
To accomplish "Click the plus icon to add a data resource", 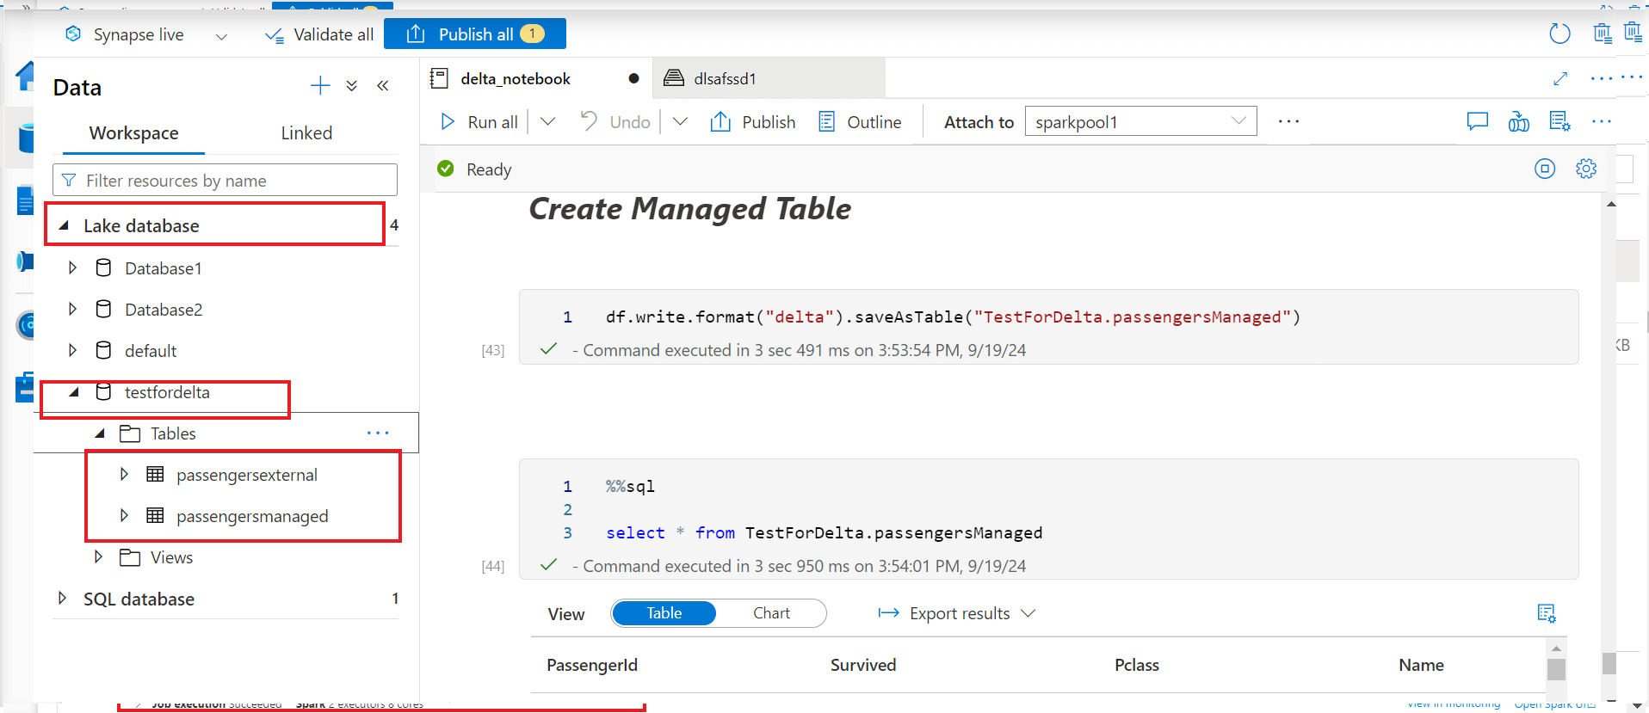I will pos(320,85).
